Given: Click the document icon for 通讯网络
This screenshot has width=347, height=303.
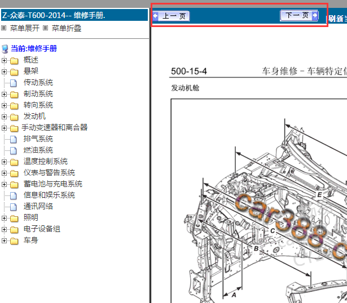Looking at the screenshot, I should click(14, 207).
